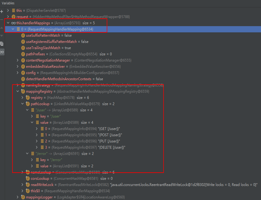Select the "{DELETE [/user]}" value text
261x200 pixels.
[112, 147]
